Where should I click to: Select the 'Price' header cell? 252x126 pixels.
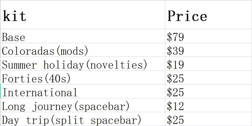[x=187, y=16]
